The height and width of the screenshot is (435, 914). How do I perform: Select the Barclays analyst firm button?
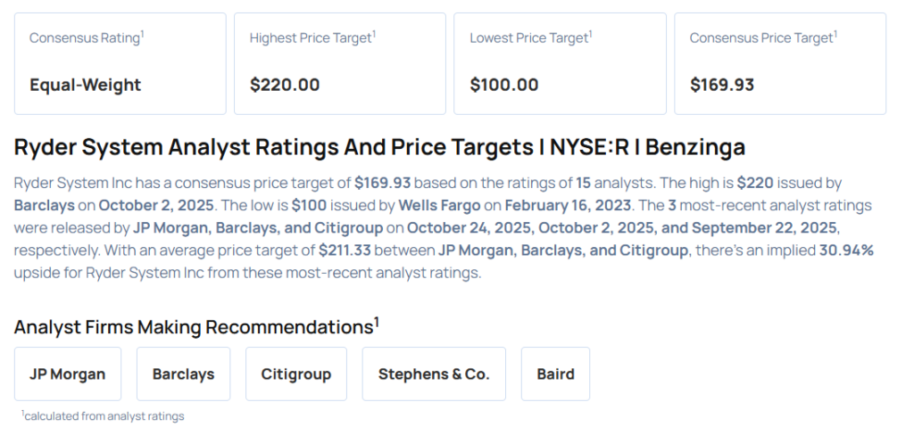tap(183, 374)
